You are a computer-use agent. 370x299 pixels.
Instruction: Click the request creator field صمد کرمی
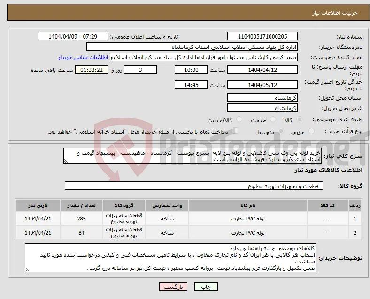[204, 57]
